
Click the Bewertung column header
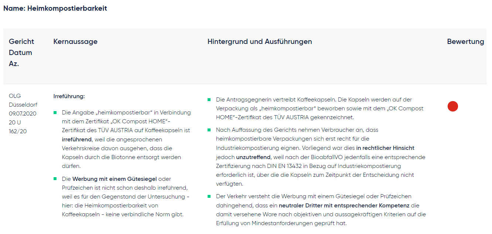(x=465, y=42)
